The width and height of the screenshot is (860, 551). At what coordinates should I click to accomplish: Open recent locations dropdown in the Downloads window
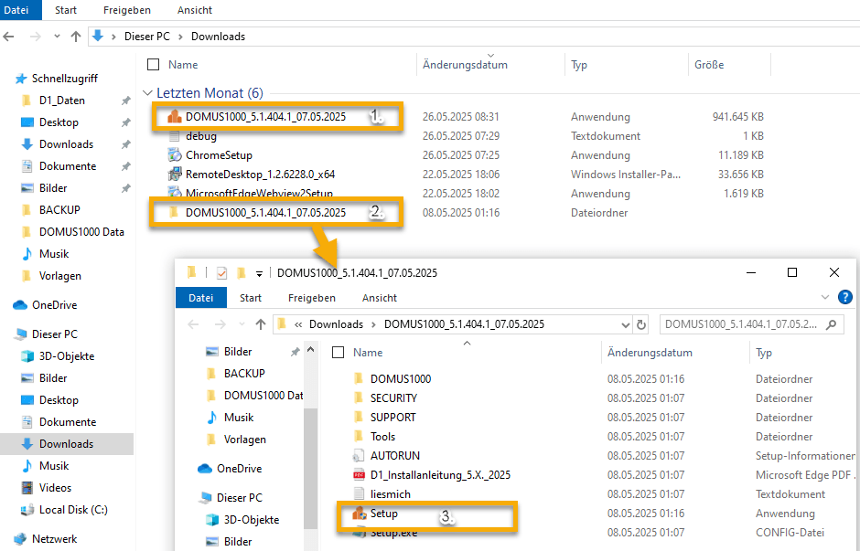tap(57, 37)
